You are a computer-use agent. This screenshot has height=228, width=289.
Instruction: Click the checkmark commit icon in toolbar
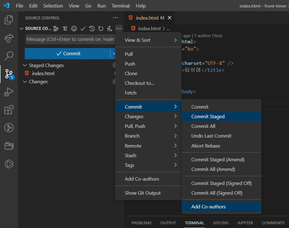pos(83,29)
